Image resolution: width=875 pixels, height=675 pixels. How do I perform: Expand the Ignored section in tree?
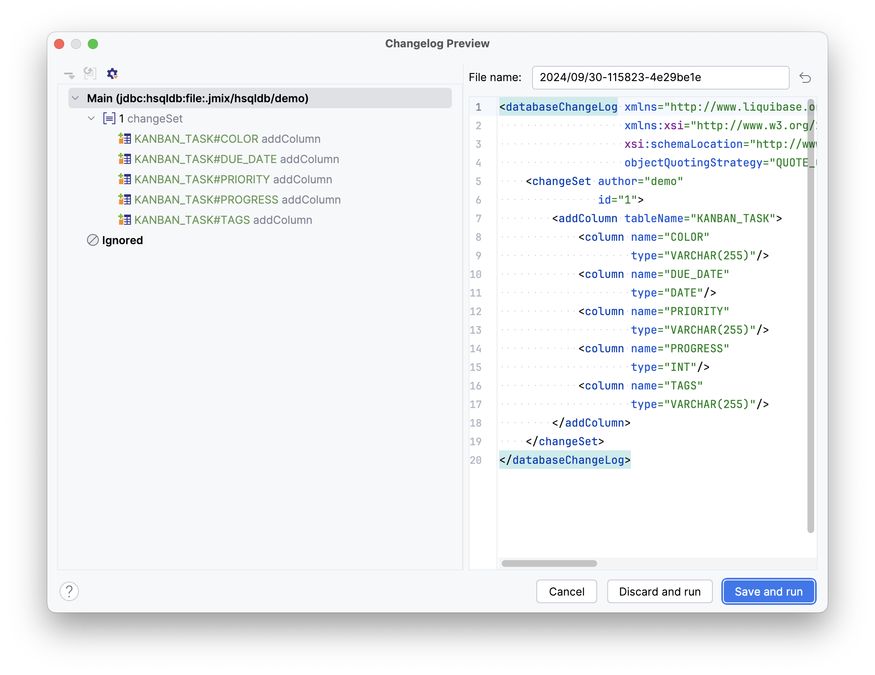tap(76, 240)
